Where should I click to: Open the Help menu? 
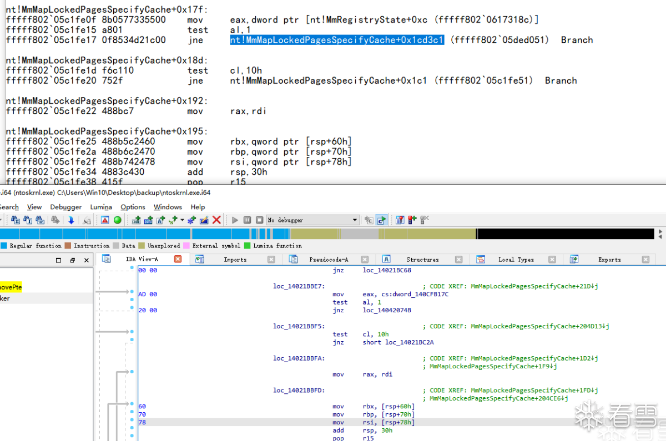click(x=198, y=207)
